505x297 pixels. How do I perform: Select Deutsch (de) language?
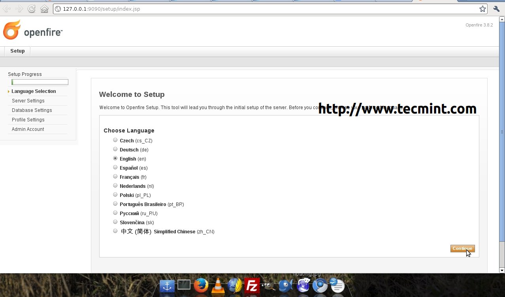point(115,149)
